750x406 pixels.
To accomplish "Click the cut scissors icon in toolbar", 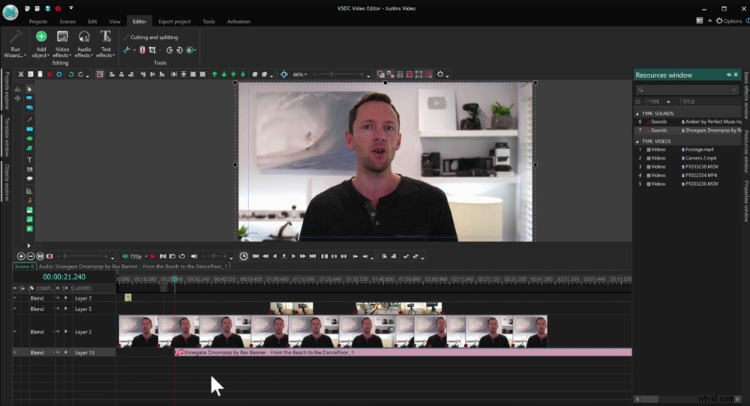I will pos(20,74).
